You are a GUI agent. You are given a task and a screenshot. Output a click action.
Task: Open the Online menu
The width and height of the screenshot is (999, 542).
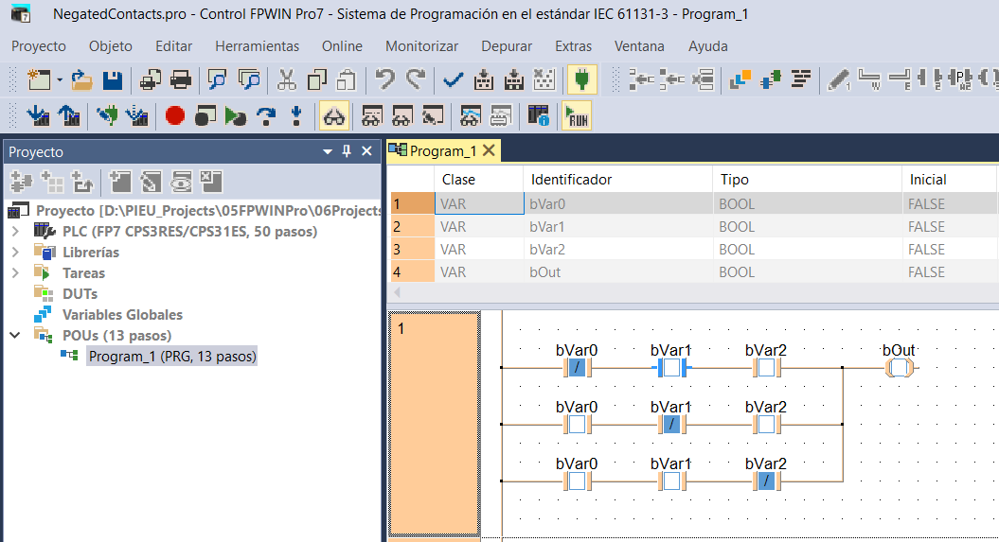coord(342,46)
